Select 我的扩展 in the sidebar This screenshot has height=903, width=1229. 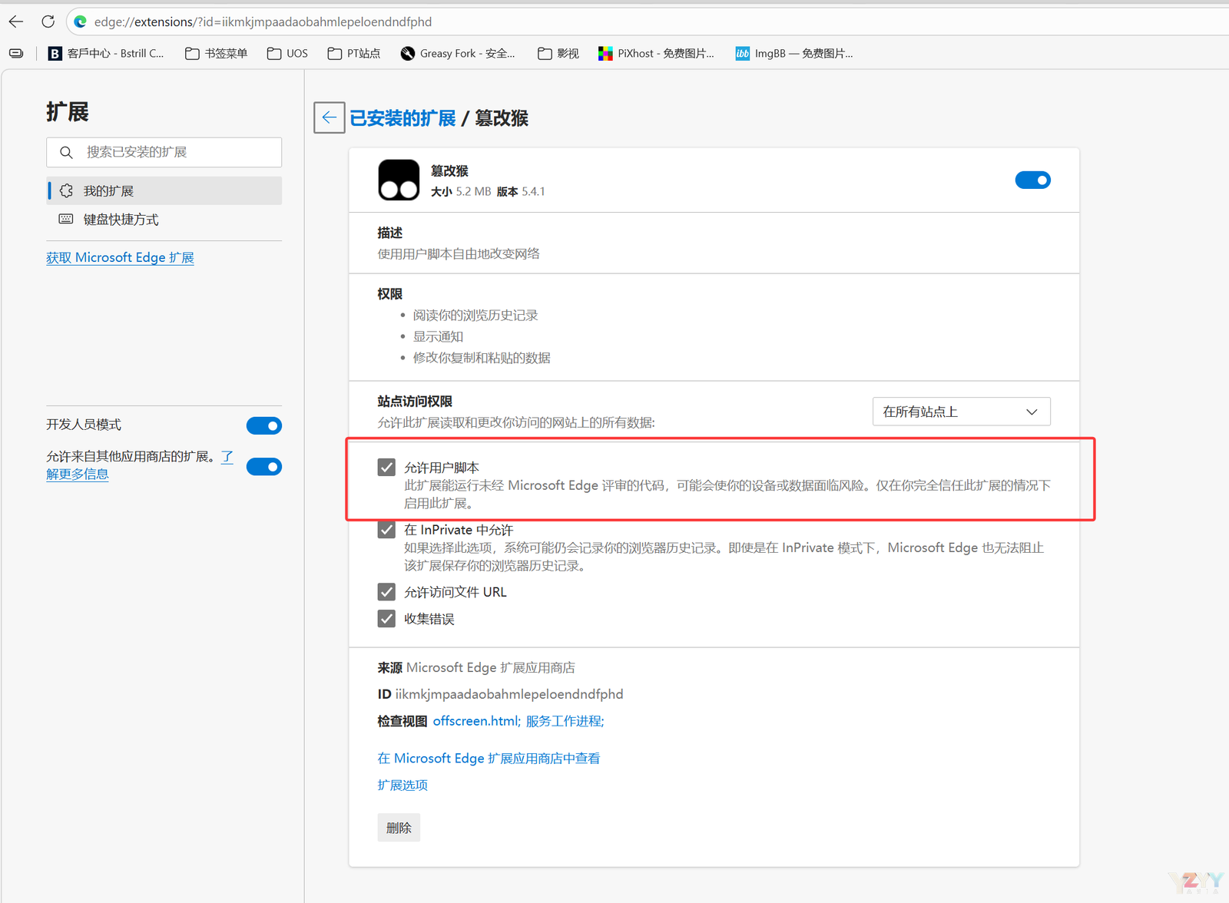[x=164, y=190]
